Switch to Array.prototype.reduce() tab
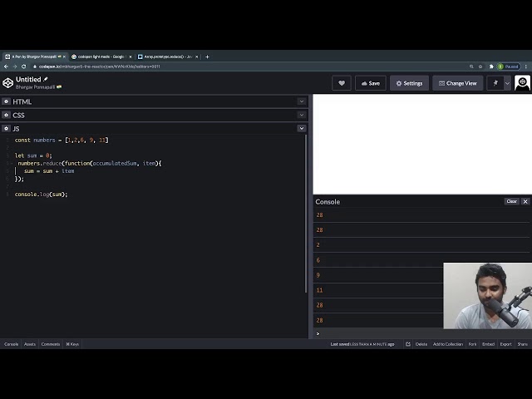This screenshot has width=532, height=399. click(166, 57)
